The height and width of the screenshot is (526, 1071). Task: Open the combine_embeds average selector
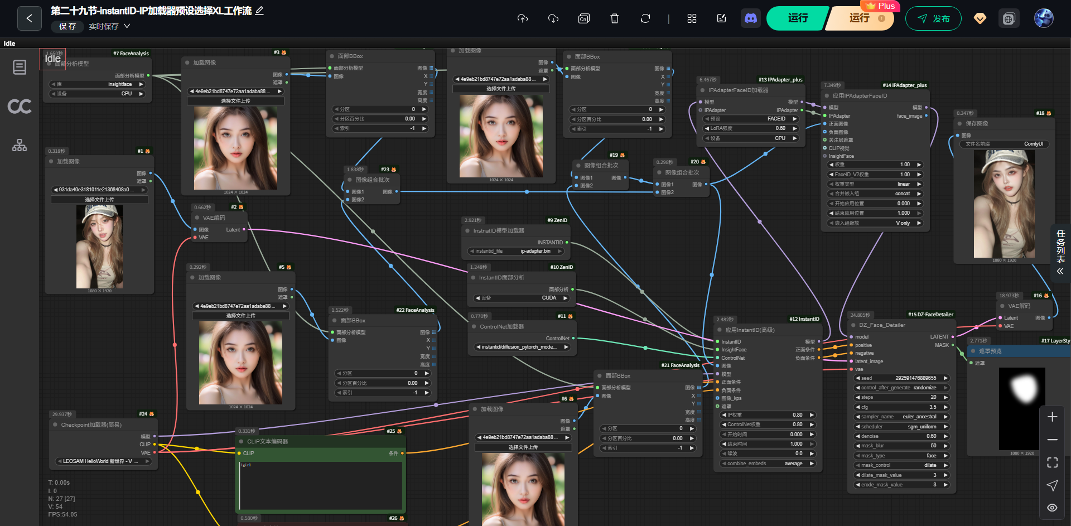[768, 464]
